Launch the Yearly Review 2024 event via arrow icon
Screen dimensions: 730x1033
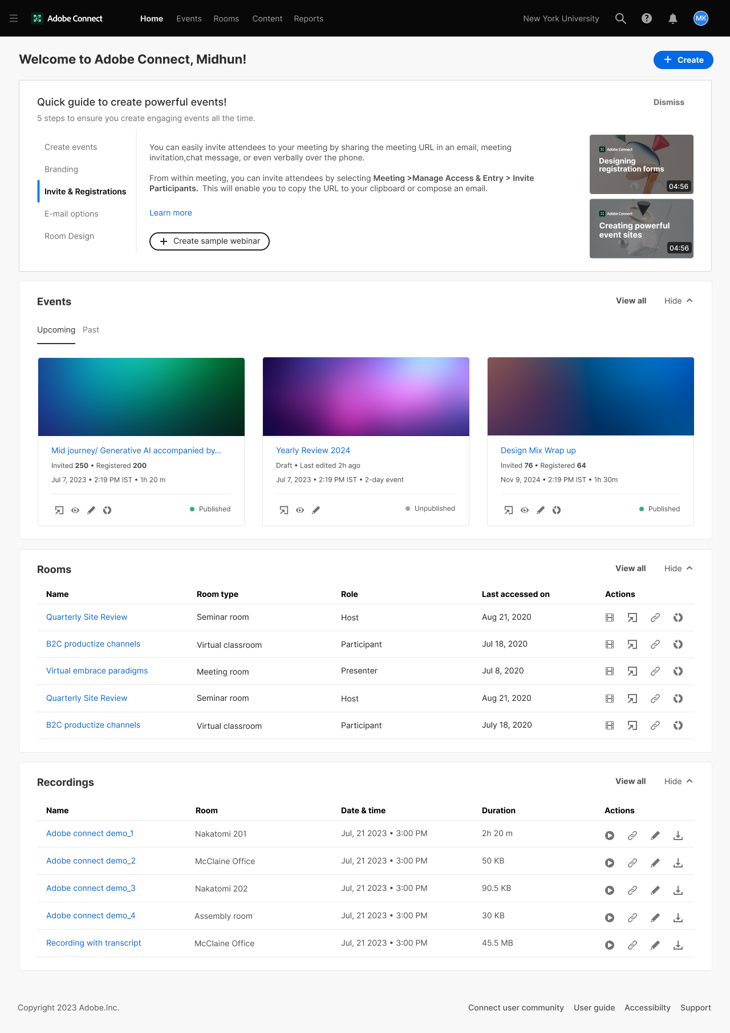284,510
